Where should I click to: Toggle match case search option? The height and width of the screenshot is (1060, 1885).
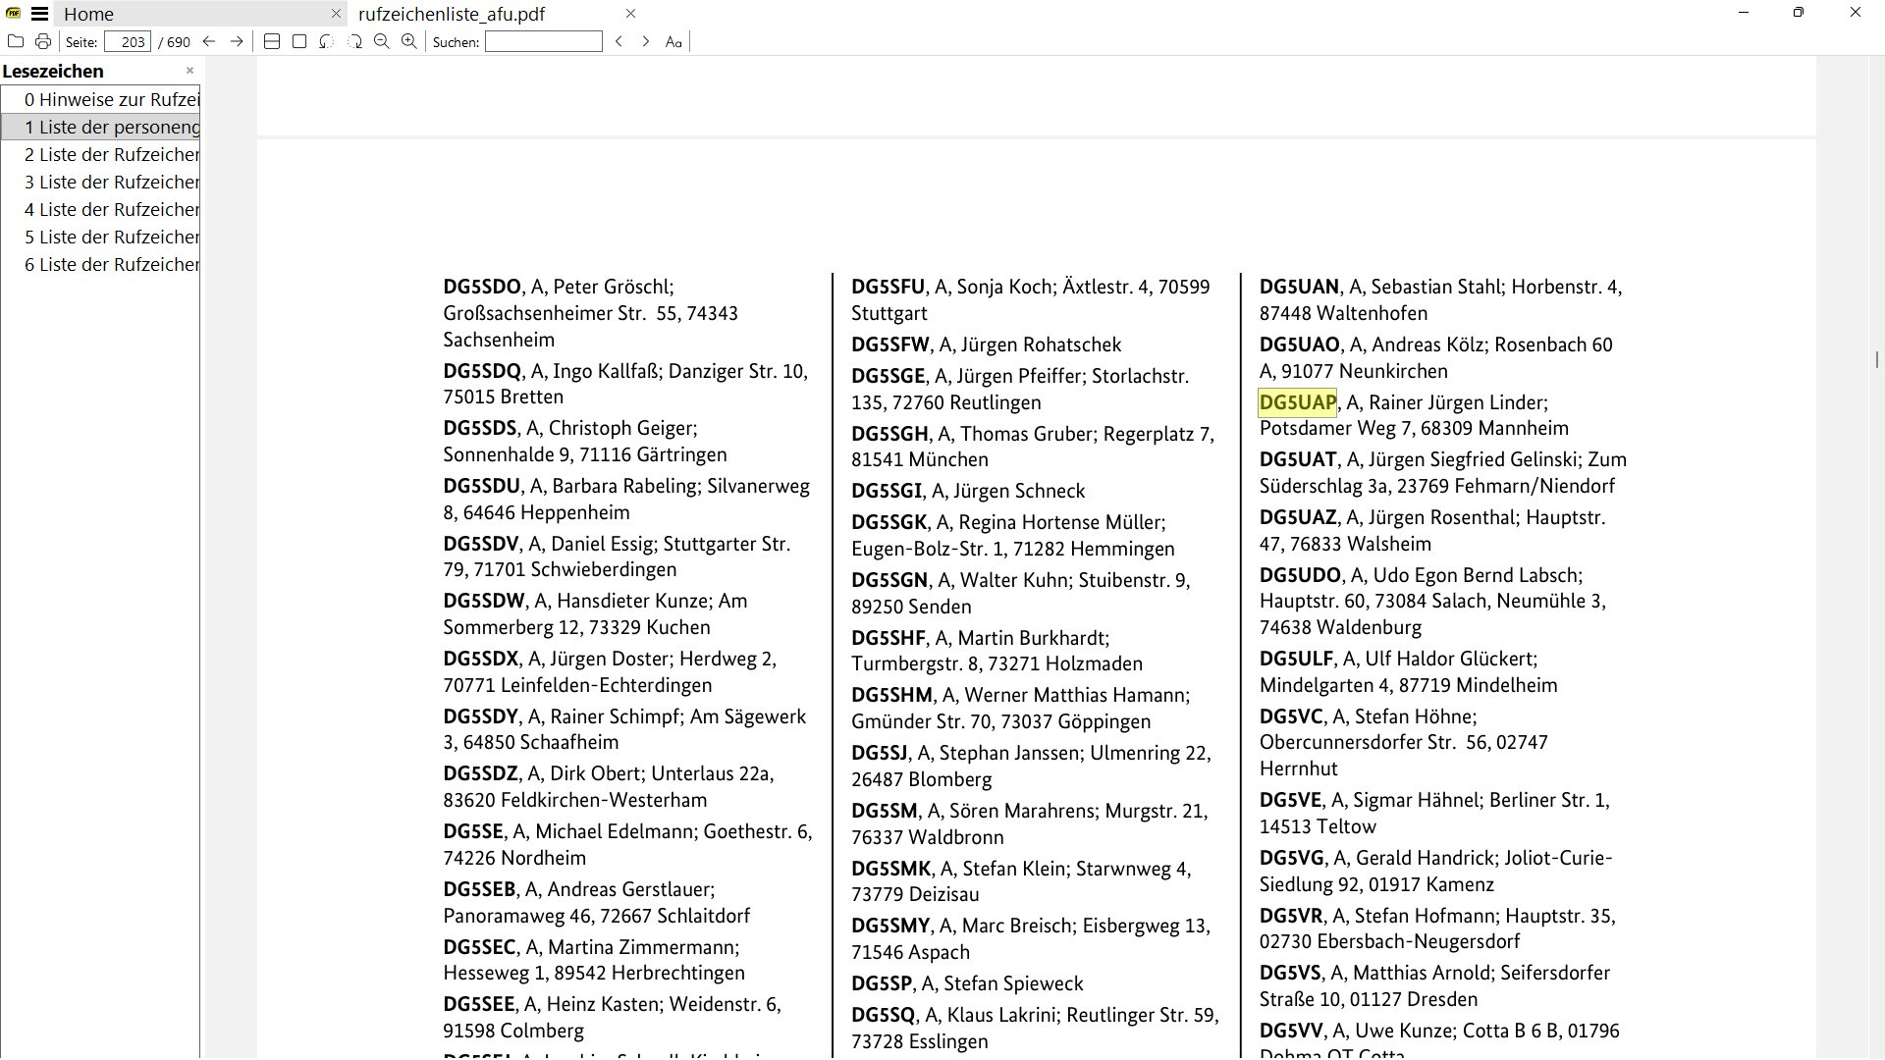click(x=673, y=41)
